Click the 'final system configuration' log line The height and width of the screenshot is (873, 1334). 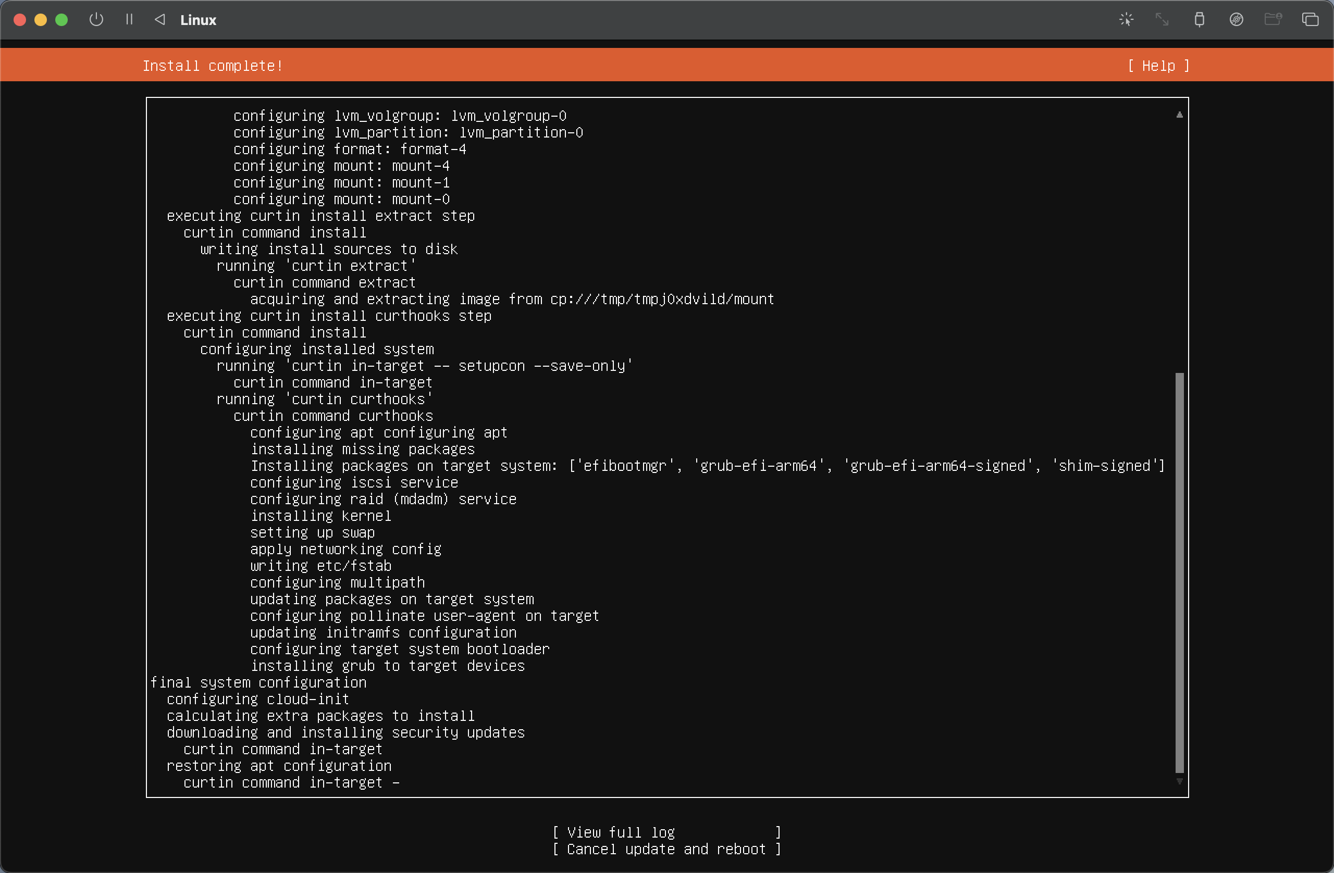coord(258,682)
